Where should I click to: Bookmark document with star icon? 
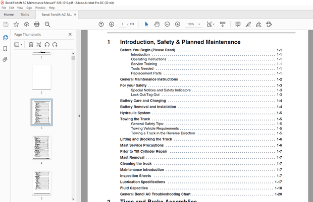[x=16, y=24]
